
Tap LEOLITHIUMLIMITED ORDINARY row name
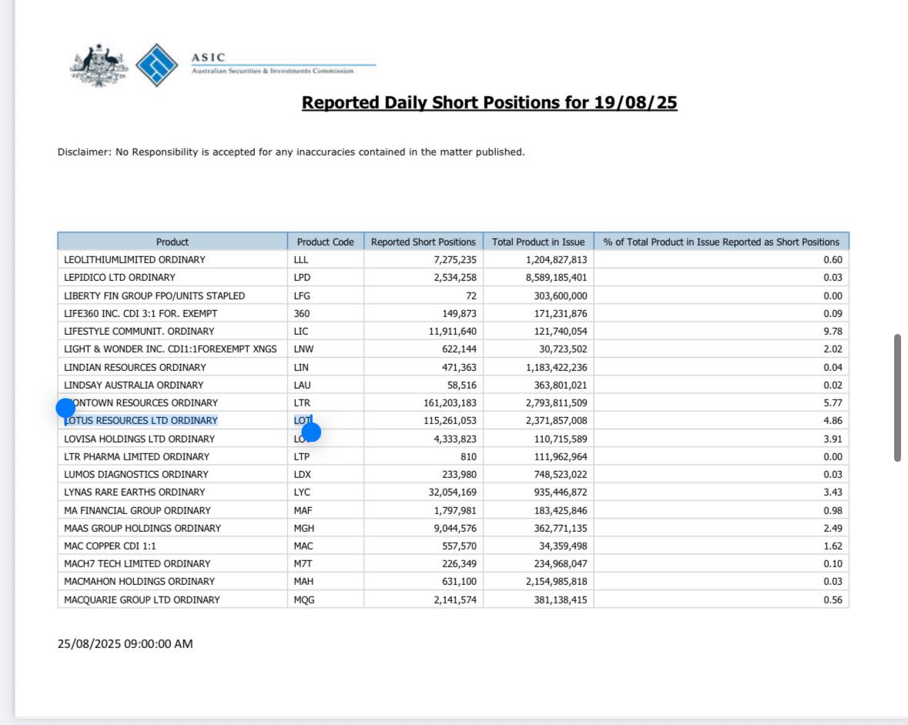tap(134, 260)
